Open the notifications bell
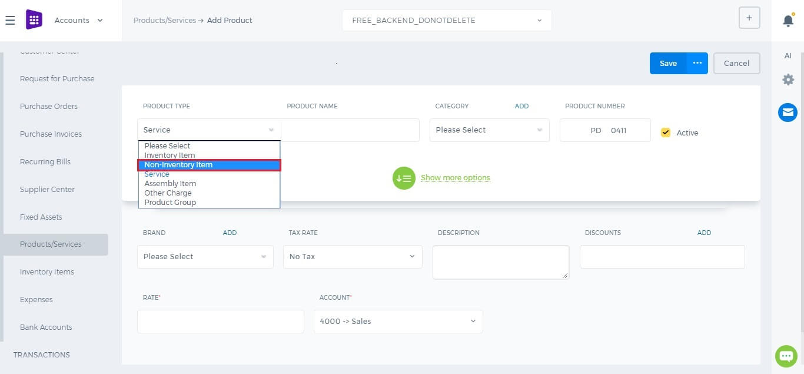 pyautogui.click(x=788, y=21)
